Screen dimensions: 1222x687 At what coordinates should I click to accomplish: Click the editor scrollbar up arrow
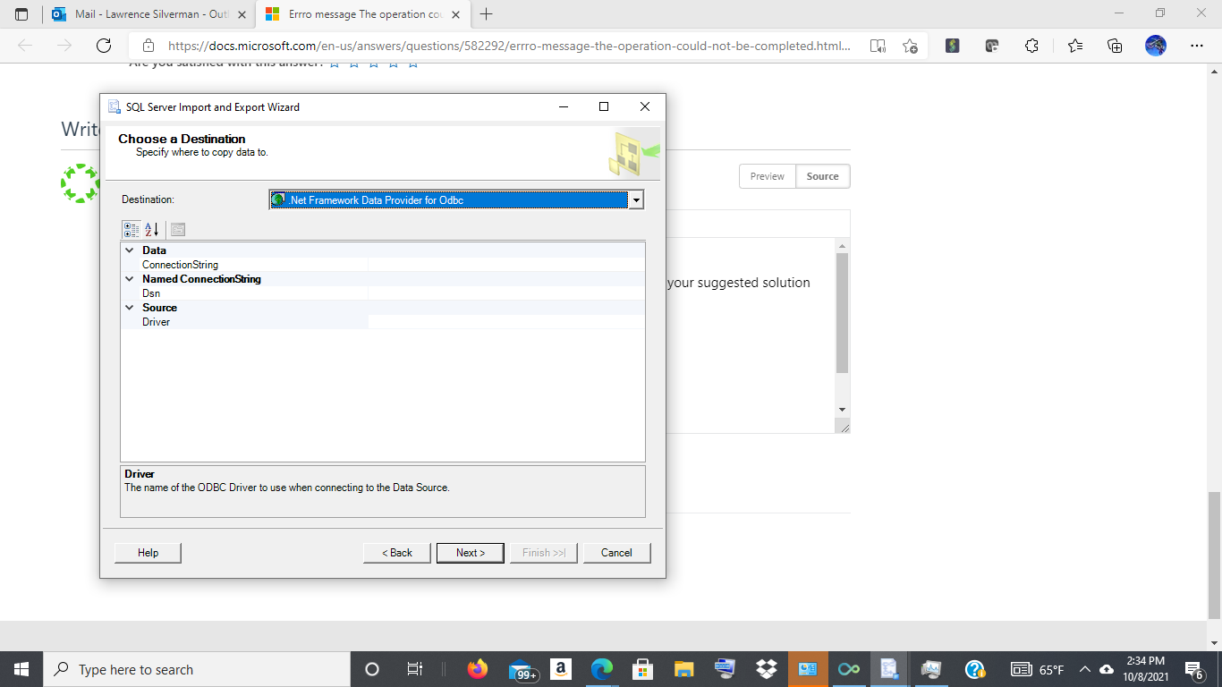[x=842, y=245]
